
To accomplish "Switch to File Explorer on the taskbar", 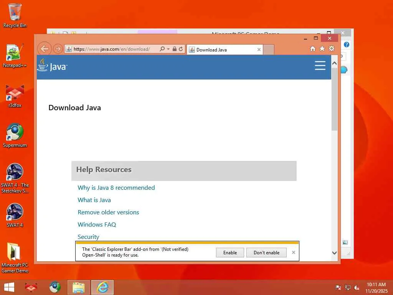I will click(x=78, y=287).
